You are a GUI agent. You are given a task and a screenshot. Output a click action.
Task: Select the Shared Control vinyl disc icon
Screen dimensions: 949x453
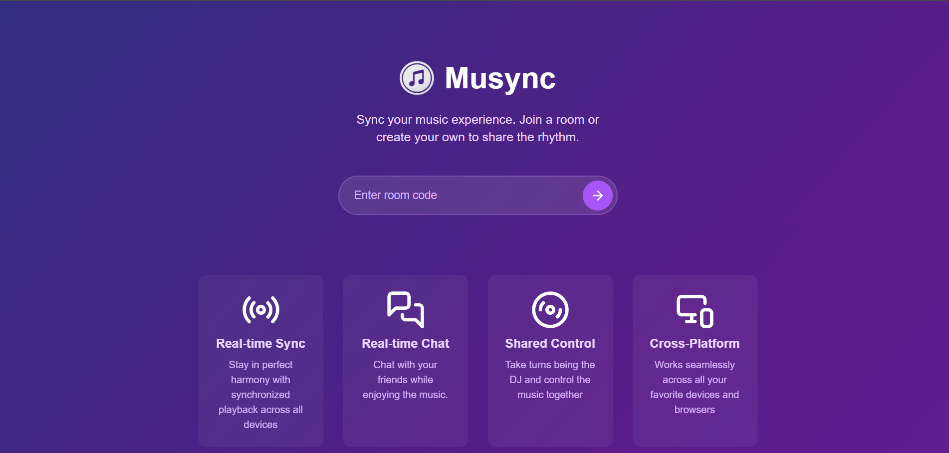click(550, 309)
